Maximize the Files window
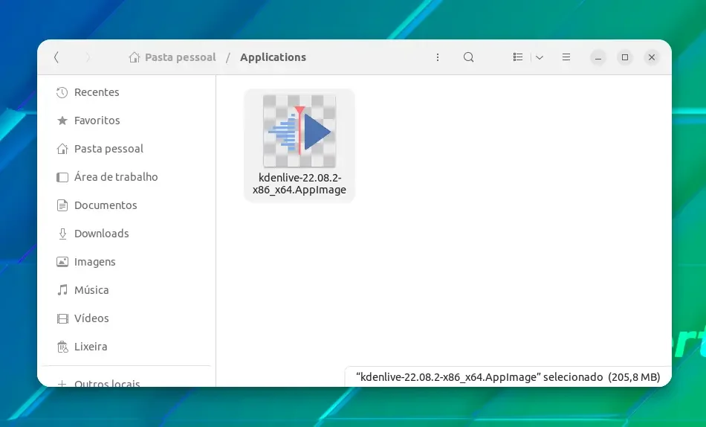Screen dimensions: 706x427 tap(625, 57)
